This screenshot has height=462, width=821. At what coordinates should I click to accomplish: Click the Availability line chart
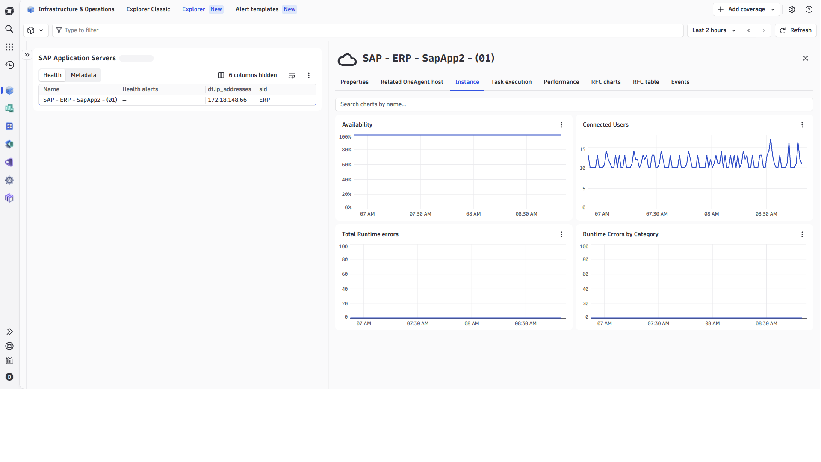[460, 172]
